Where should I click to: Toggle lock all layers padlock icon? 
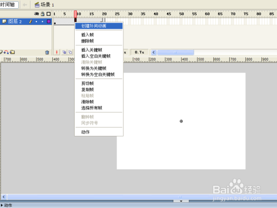pyautogui.click(x=43, y=14)
